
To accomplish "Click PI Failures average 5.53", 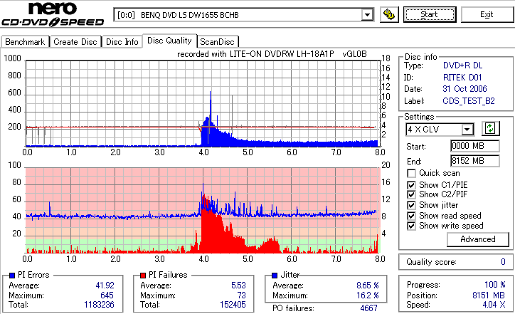I will 238,286.
